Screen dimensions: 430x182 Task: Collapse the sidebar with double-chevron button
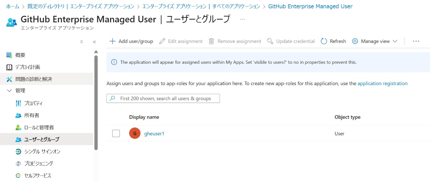coord(95,42)
